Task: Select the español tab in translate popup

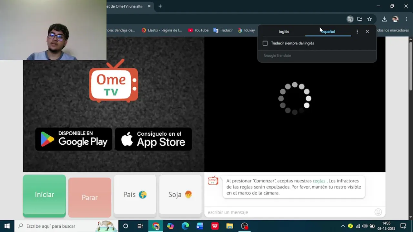Action: pyautogui.click(x=328, y=32)
